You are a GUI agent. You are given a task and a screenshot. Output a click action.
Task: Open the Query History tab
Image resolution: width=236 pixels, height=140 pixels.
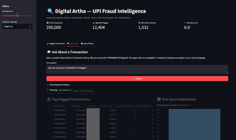(87, 43)
